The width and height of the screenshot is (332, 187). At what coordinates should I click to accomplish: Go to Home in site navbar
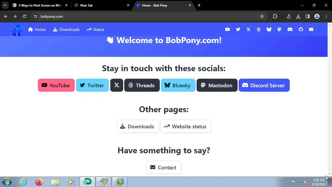(x=37, y=29)
